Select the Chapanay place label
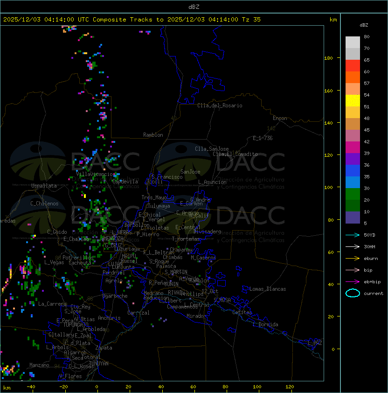The height and width of the screenshot is (393, 388). tap(181, 250)
